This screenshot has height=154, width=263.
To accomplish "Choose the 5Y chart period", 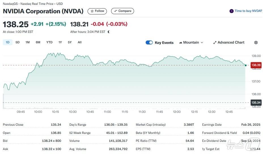I will tap(70, 42).
